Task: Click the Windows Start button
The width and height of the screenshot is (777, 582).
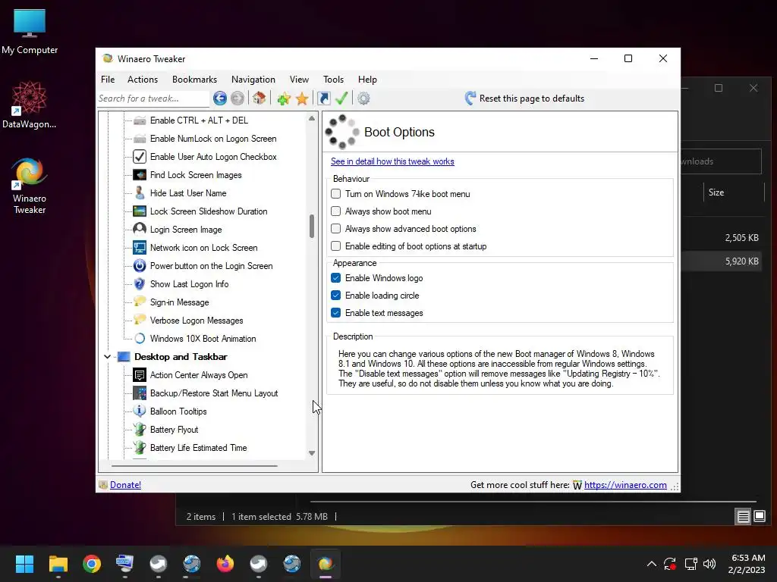Action: (24, 564)
